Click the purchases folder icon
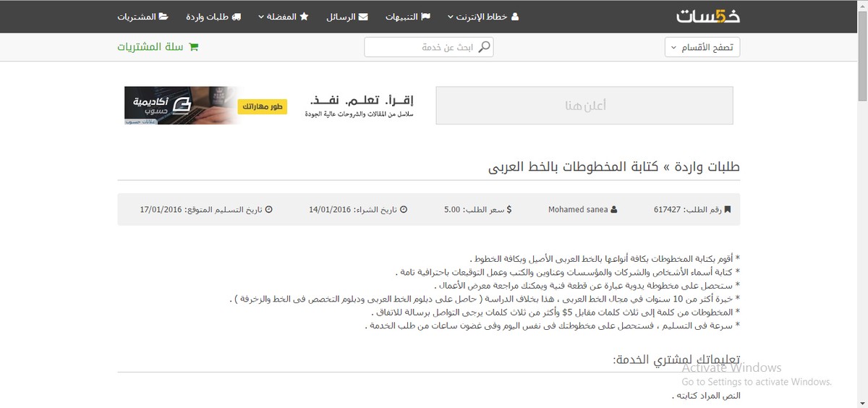Image resolution: width=868 pixels, height=408 pixels. click(163, 17)
